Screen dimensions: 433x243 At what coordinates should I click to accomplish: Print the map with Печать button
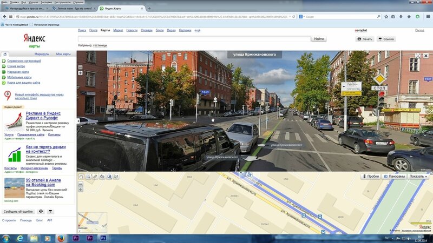point(365,39)
